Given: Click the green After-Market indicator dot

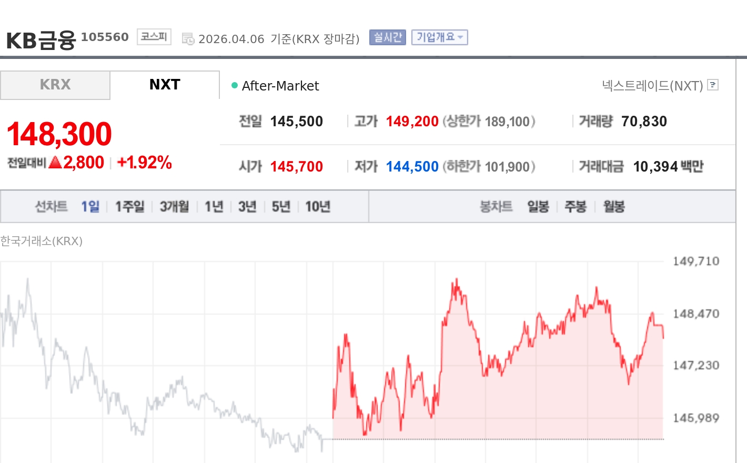Looking at the screenshot, I should (x=234, y=84).
